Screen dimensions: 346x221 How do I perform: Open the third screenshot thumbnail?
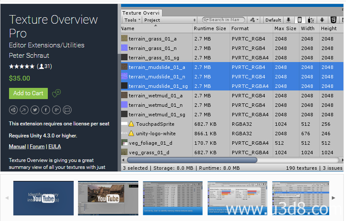coord(173,198)
